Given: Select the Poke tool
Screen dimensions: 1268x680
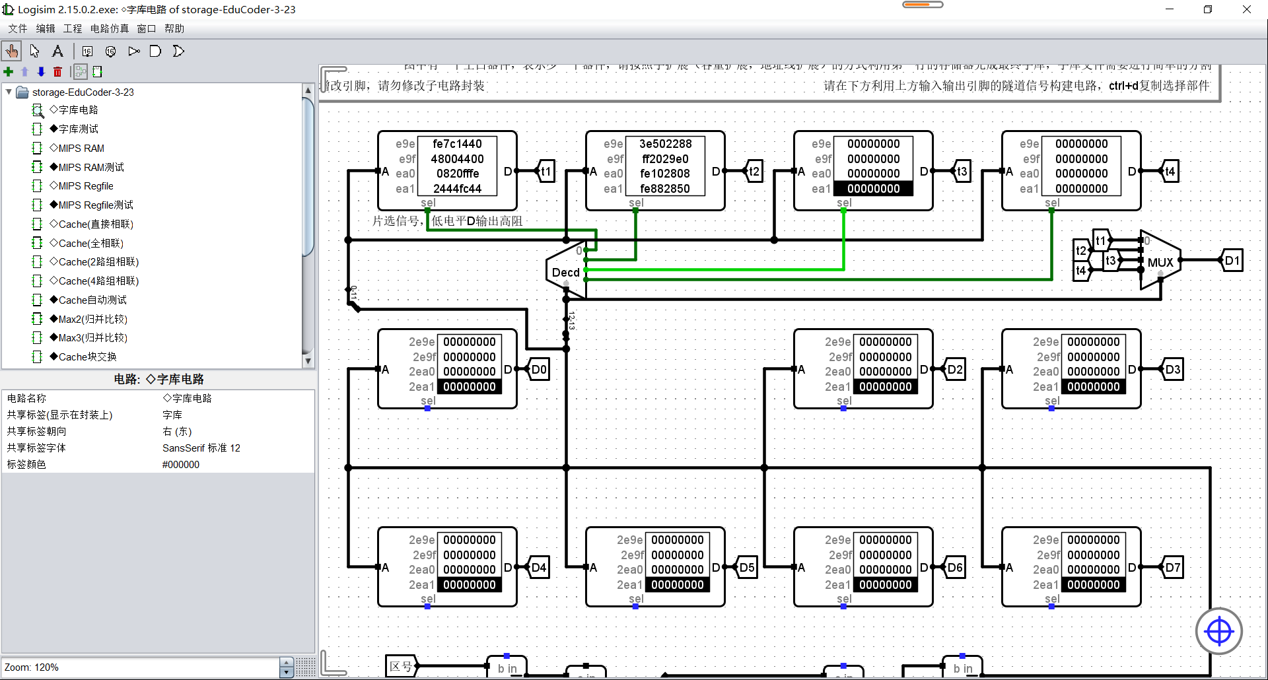Looking at the screenshot, I should [12, 51].
